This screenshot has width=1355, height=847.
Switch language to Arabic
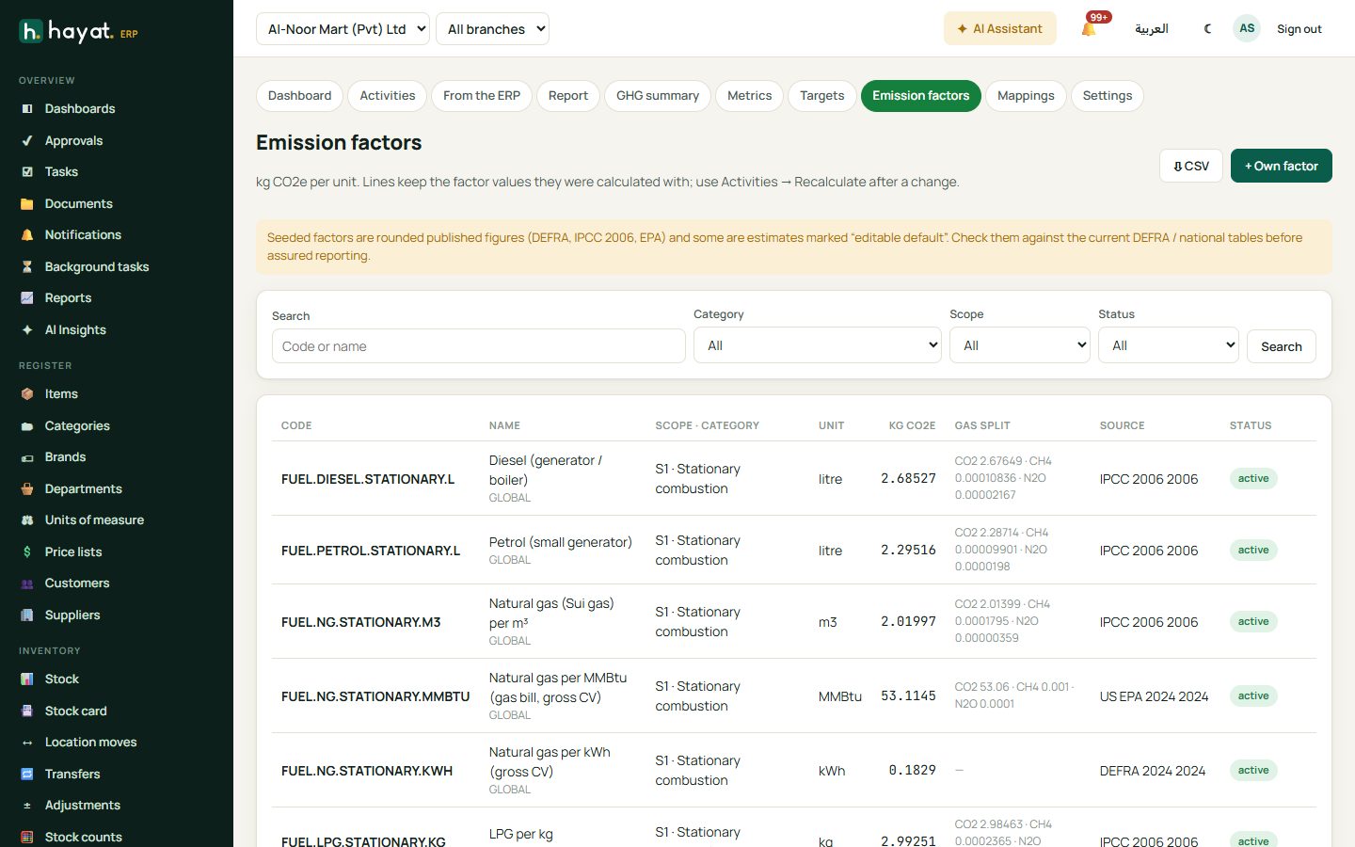1151,29
